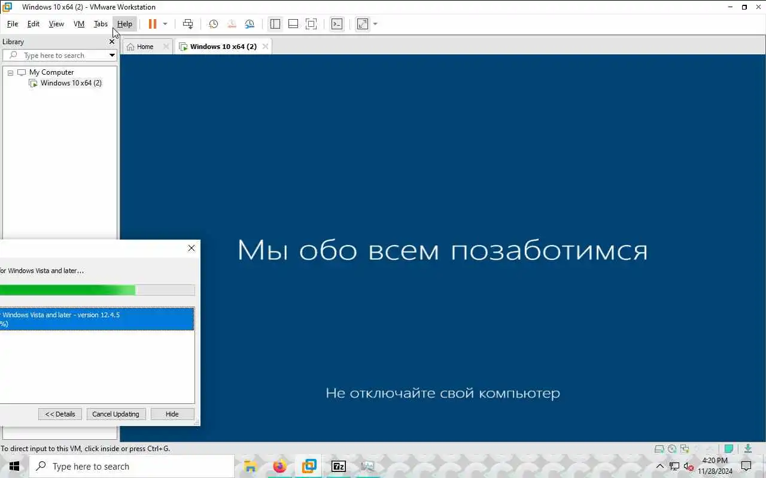Open the library search filter dropdown
Screen dimensions: 766x478
click(112, 56)
